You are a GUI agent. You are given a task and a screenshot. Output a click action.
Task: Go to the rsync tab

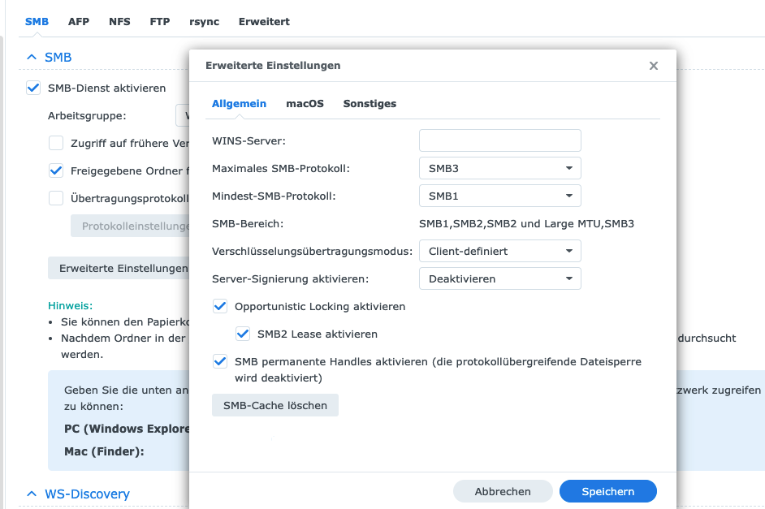pos(205,22)
